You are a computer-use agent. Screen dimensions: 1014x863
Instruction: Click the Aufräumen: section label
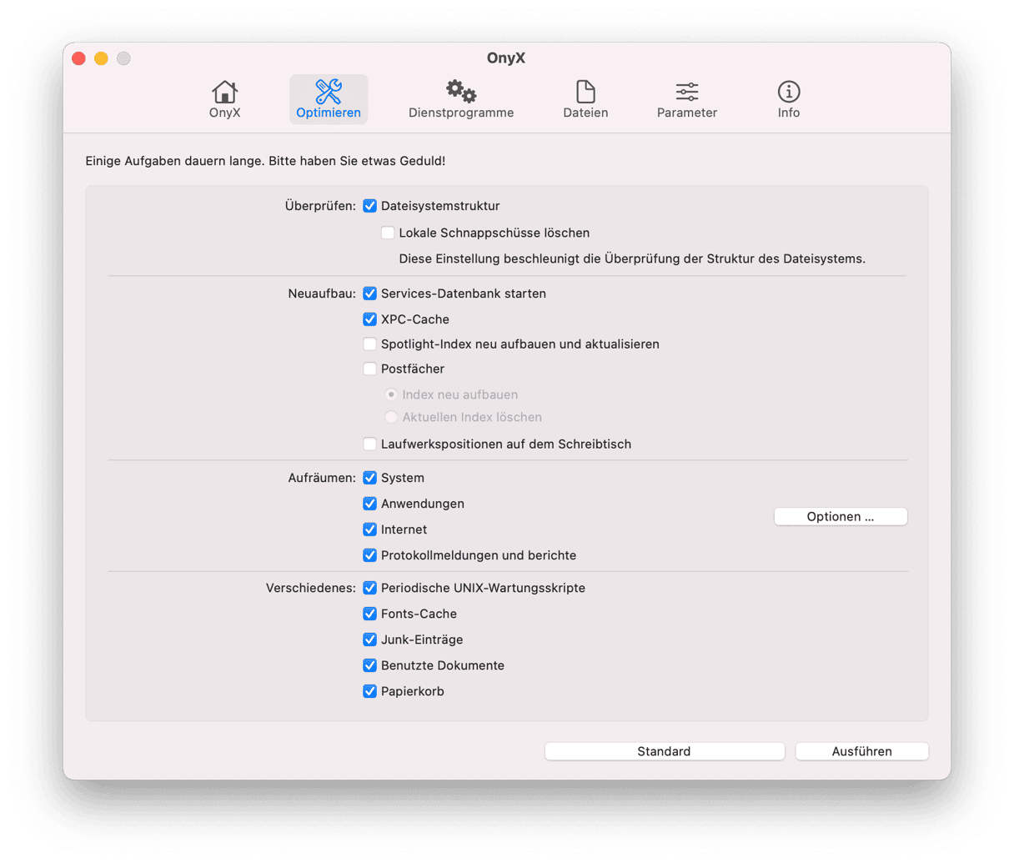pyautogui.click(x=322, y=478)
